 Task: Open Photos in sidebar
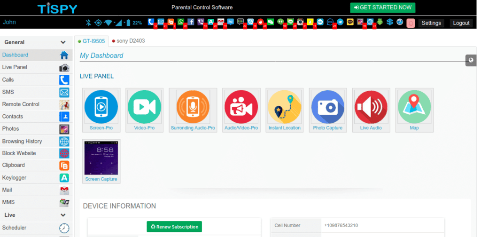[36, 129]
